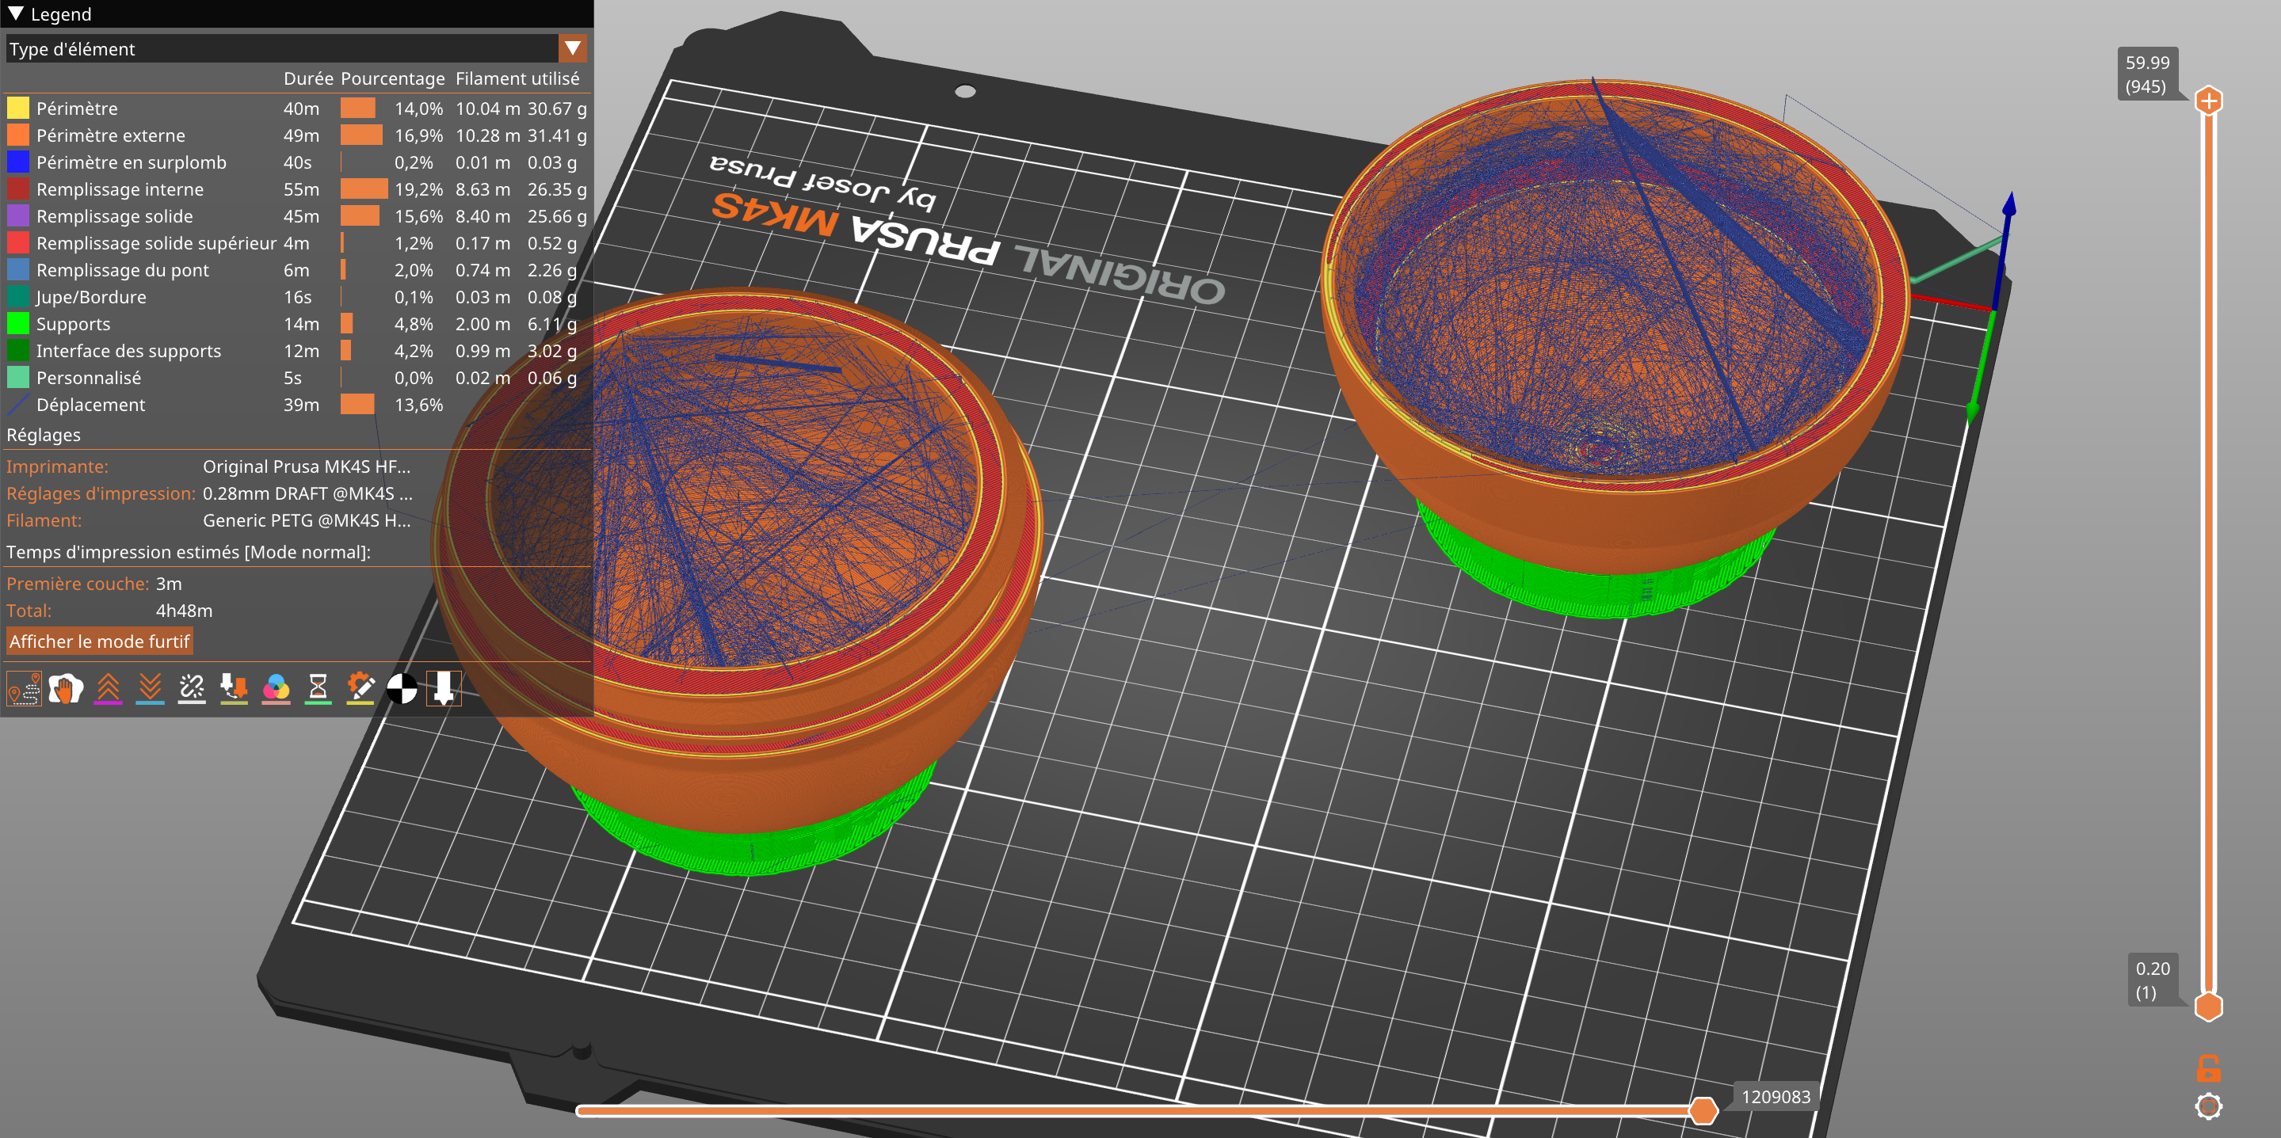The image size is (2281, 1138).
Task: Click Afficher le mode furtif button
Action: [x=99, y=641]
